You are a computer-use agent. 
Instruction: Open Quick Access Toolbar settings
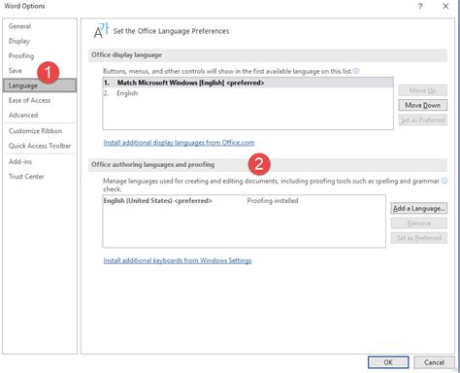click(40, 146)
